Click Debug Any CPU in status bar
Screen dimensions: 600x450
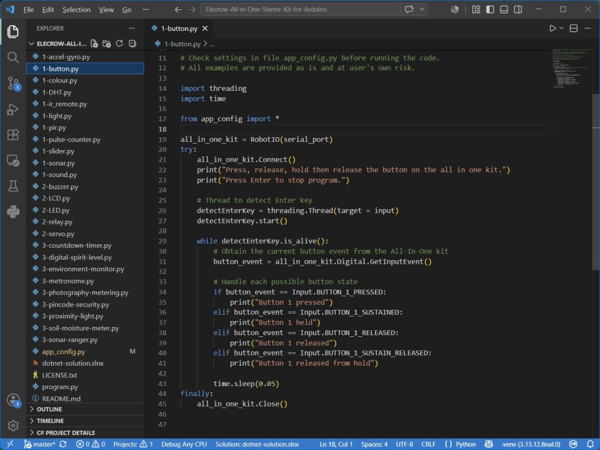tap(183, 444)
